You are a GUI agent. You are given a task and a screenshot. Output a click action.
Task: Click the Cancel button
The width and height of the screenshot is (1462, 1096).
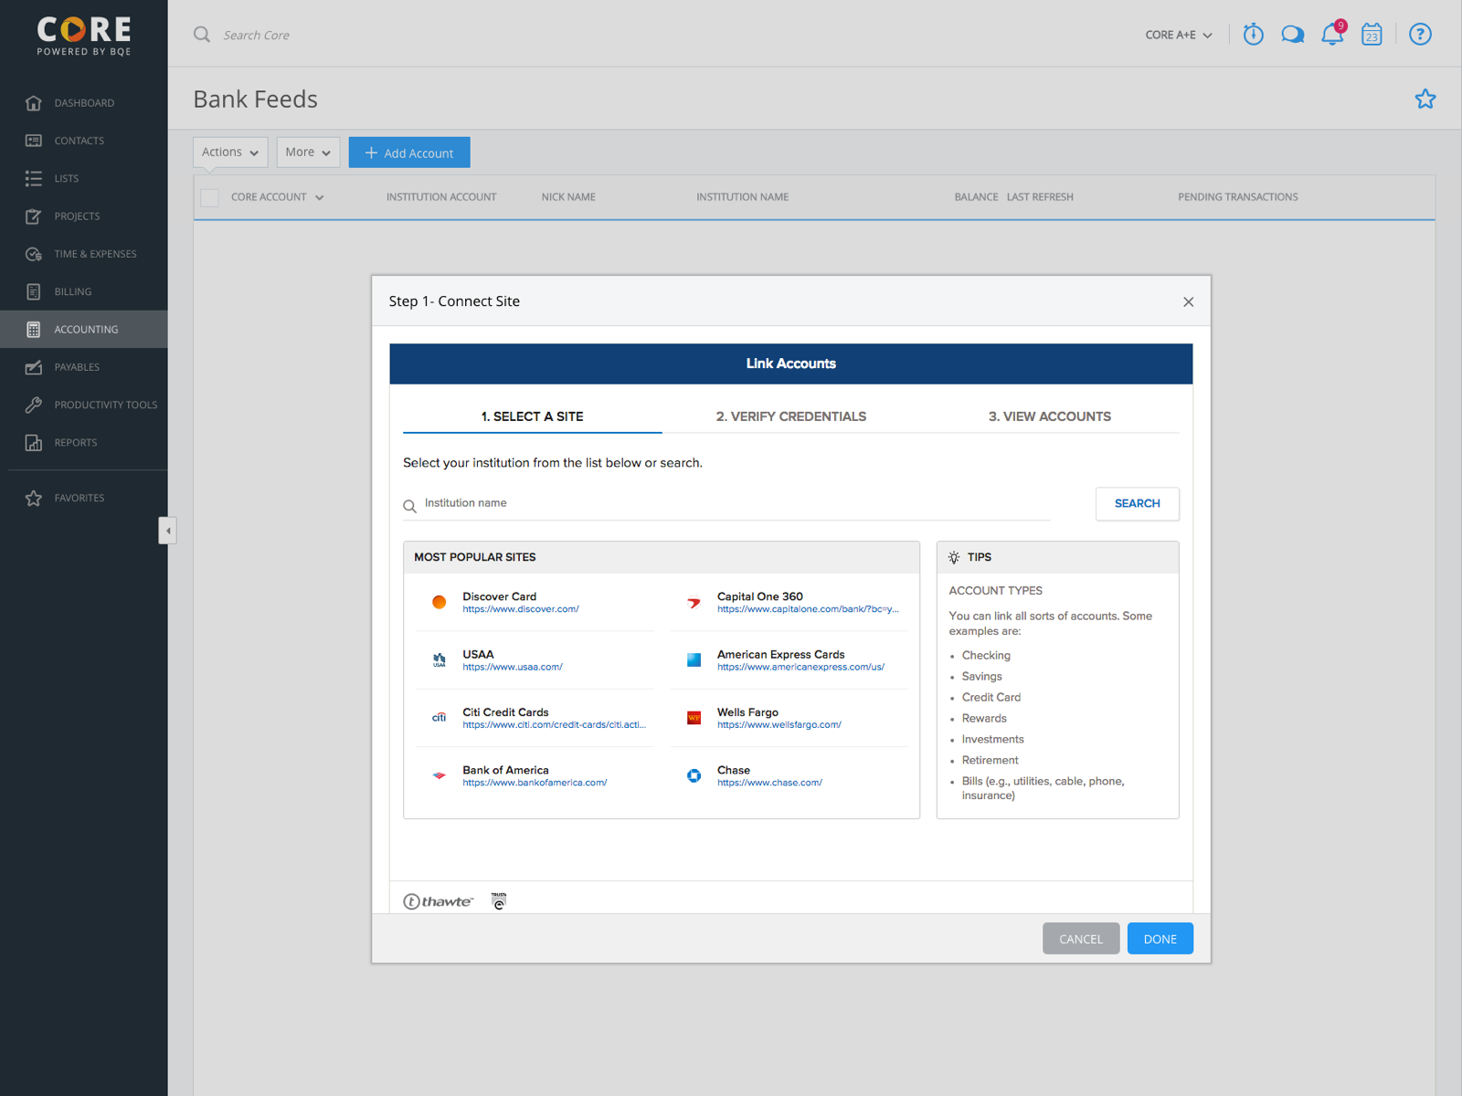click(1081, 939)
